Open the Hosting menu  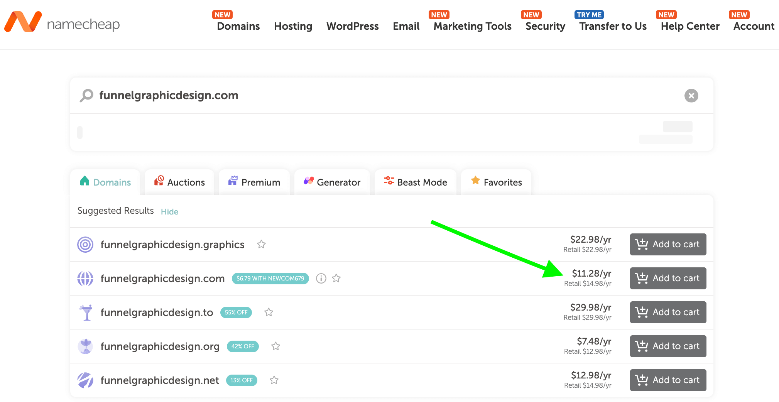pos(292,26)
